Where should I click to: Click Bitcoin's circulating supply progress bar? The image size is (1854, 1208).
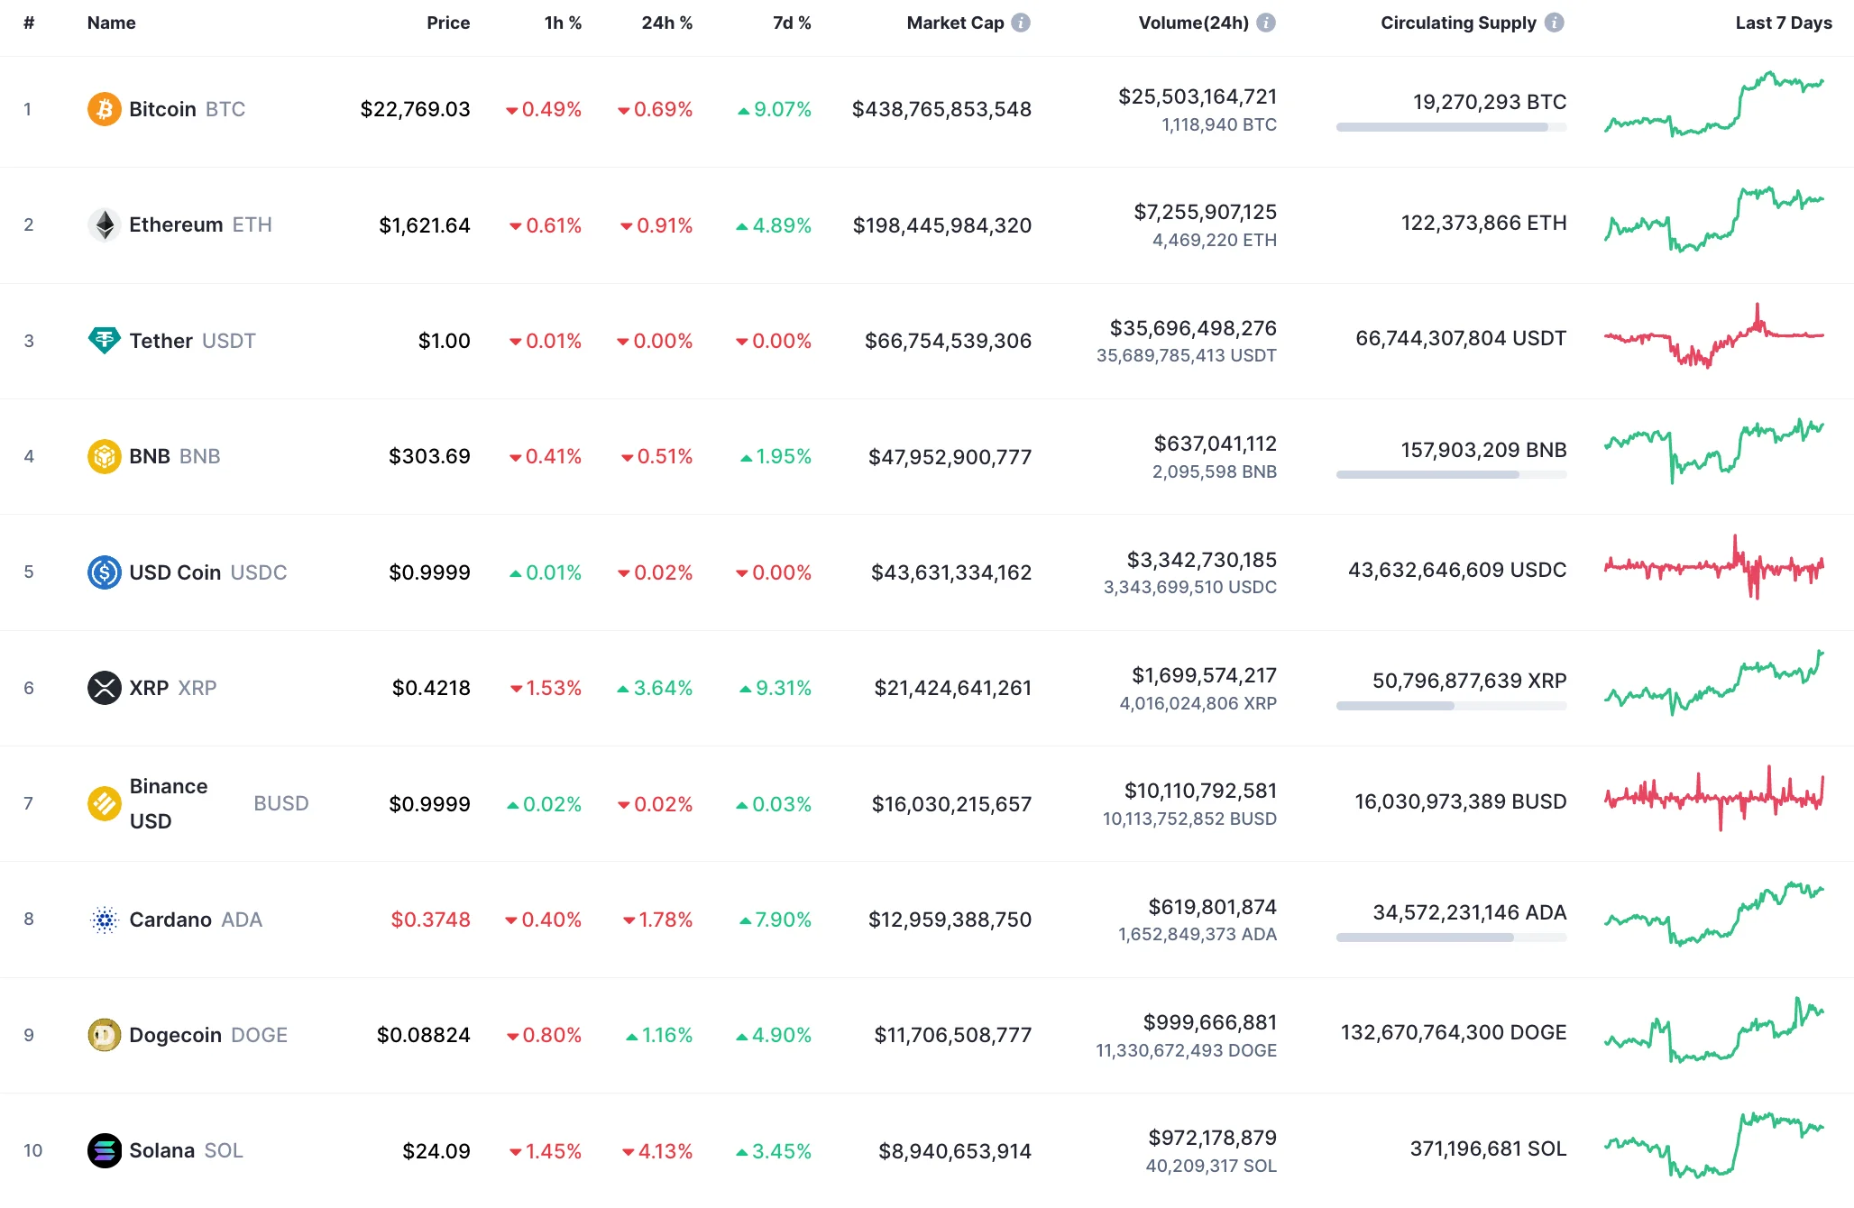click(x=1448, y=127)
